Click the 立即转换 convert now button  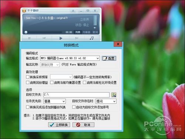click(x=59, y=125)
